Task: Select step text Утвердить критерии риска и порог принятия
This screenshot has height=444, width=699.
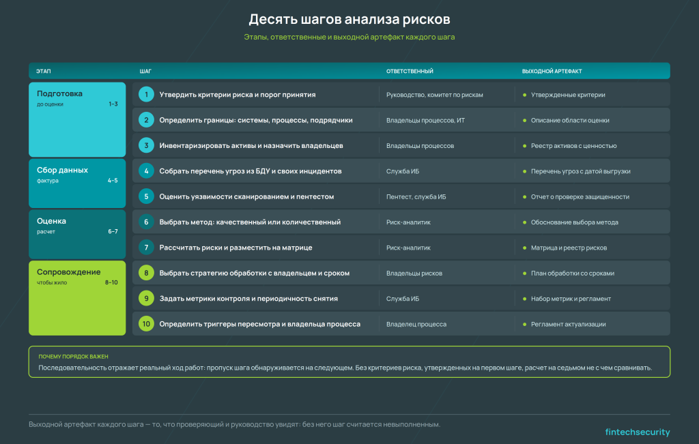Action: (238, 94)
